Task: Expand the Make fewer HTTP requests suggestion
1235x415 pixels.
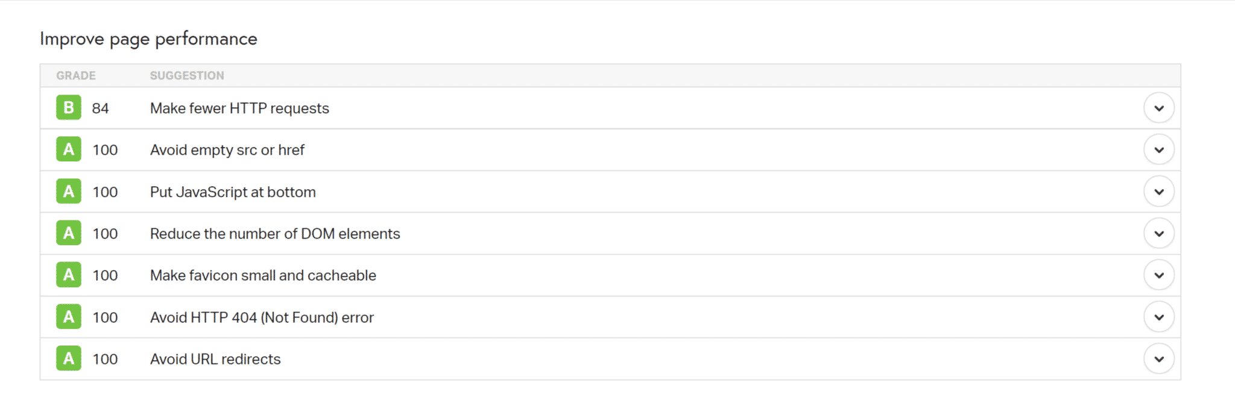Action: click(1159, 108)
